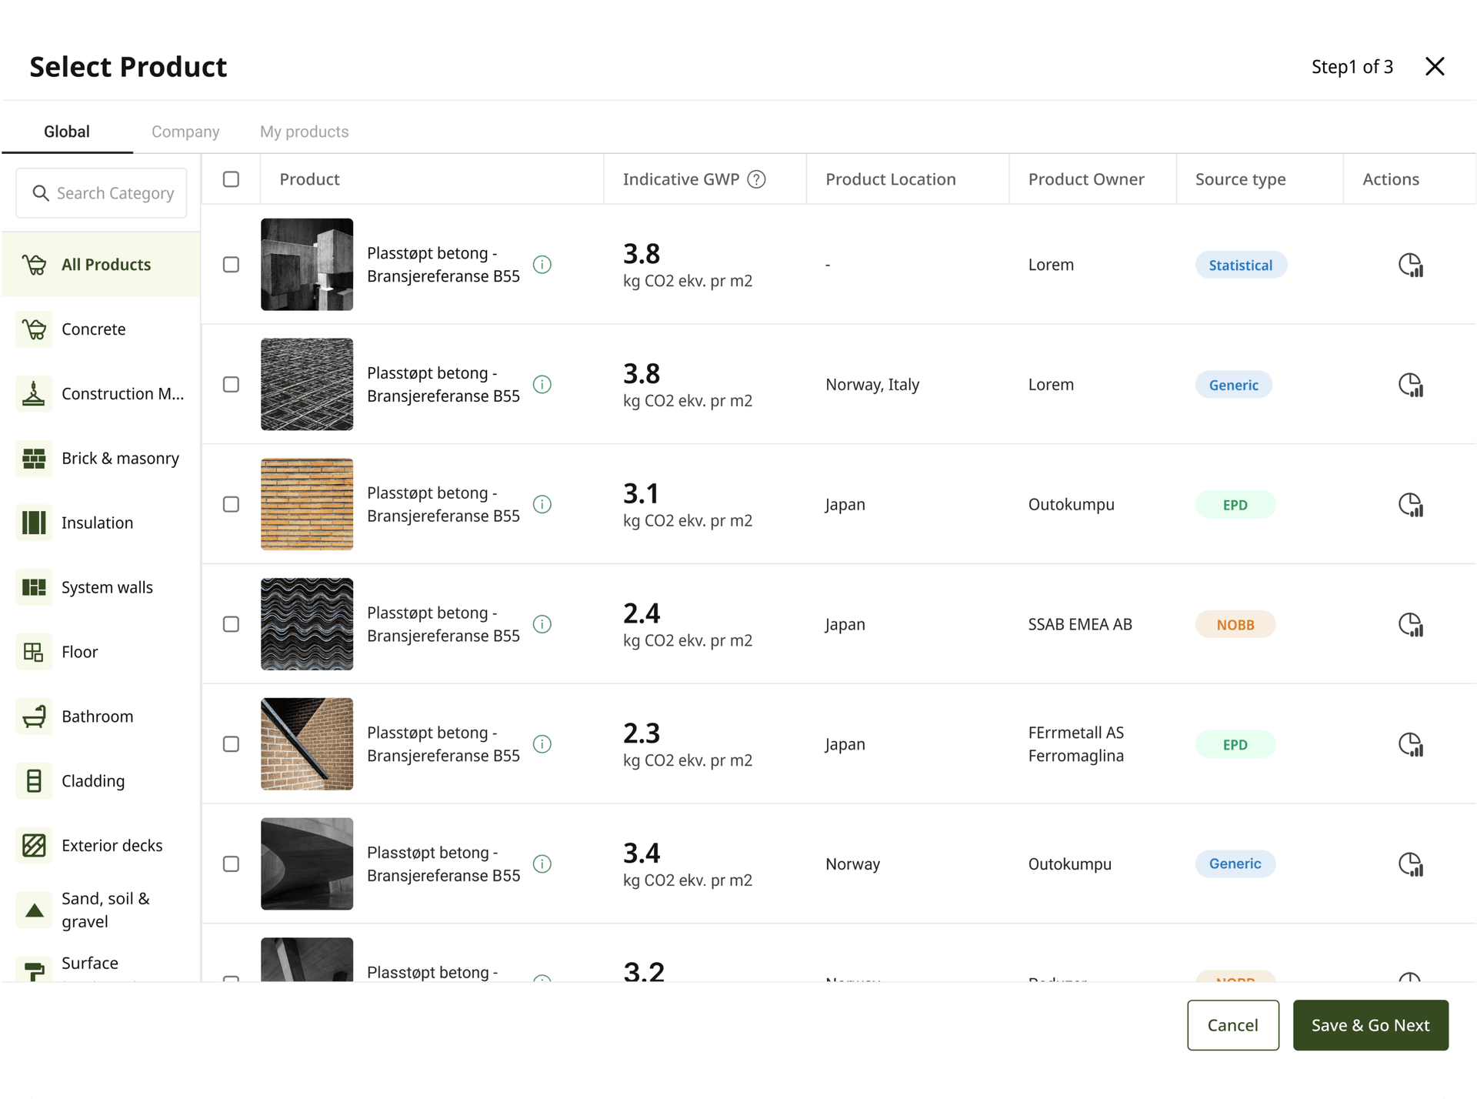Switch to the Company tab

click(185, 132)
